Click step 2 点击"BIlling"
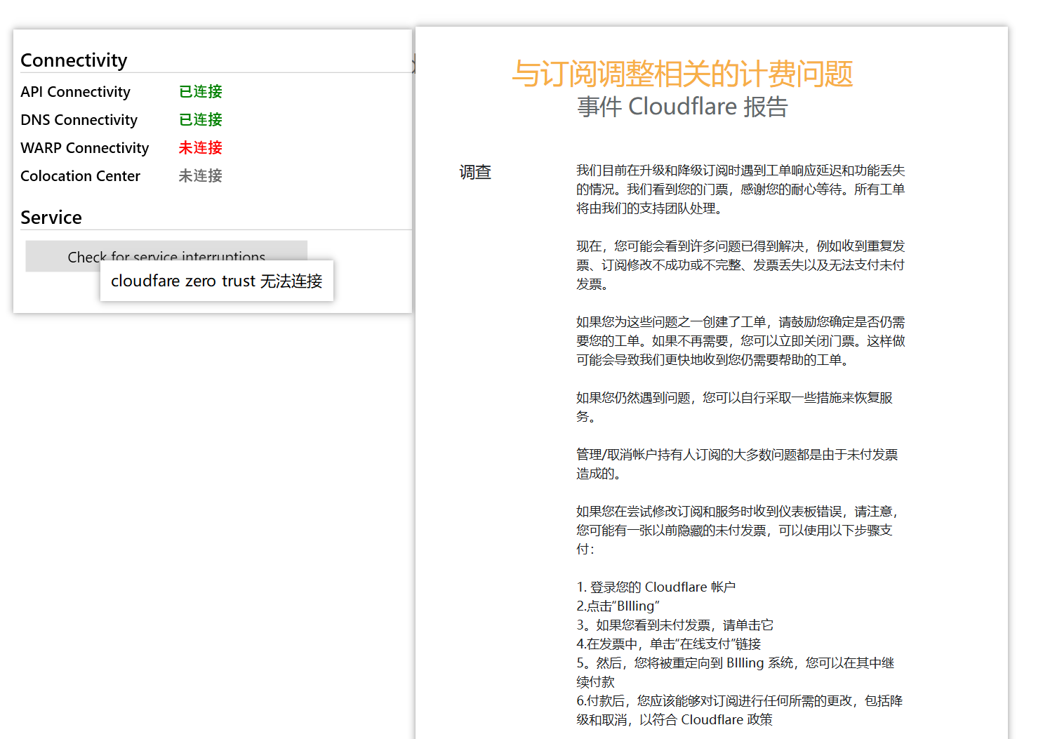 click(618, 606)
